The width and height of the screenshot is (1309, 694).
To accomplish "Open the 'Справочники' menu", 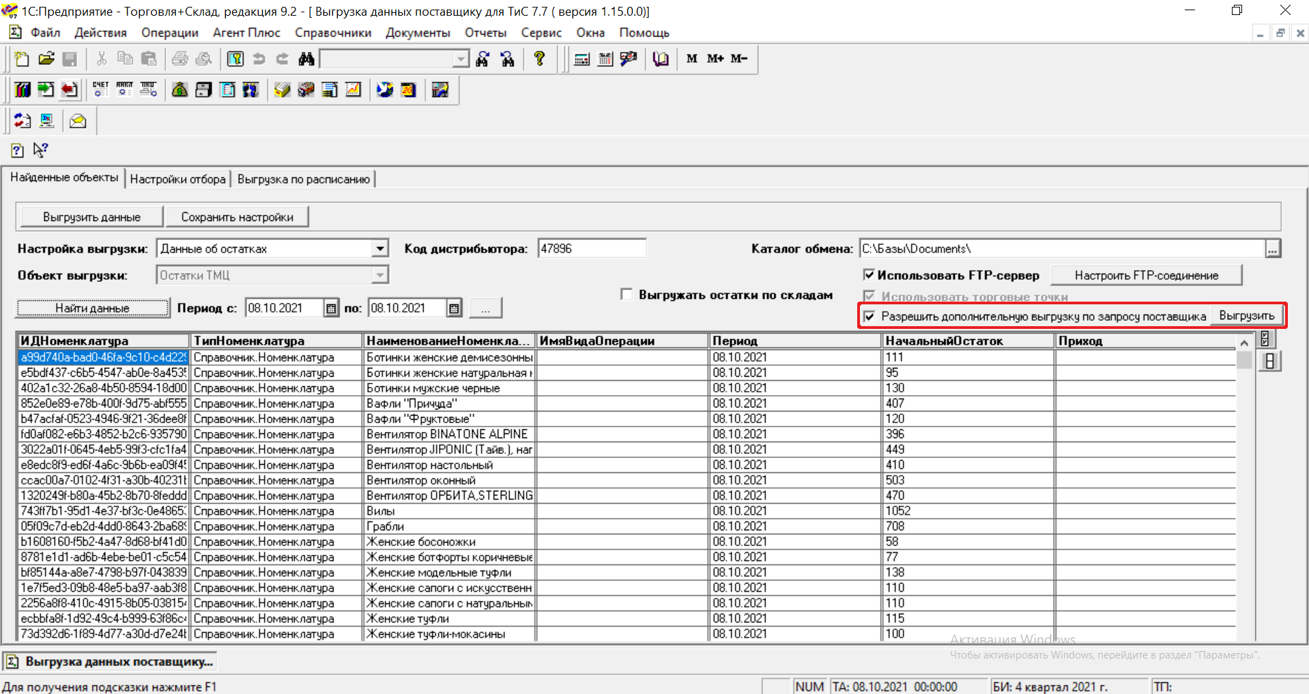I will [333, 33].
